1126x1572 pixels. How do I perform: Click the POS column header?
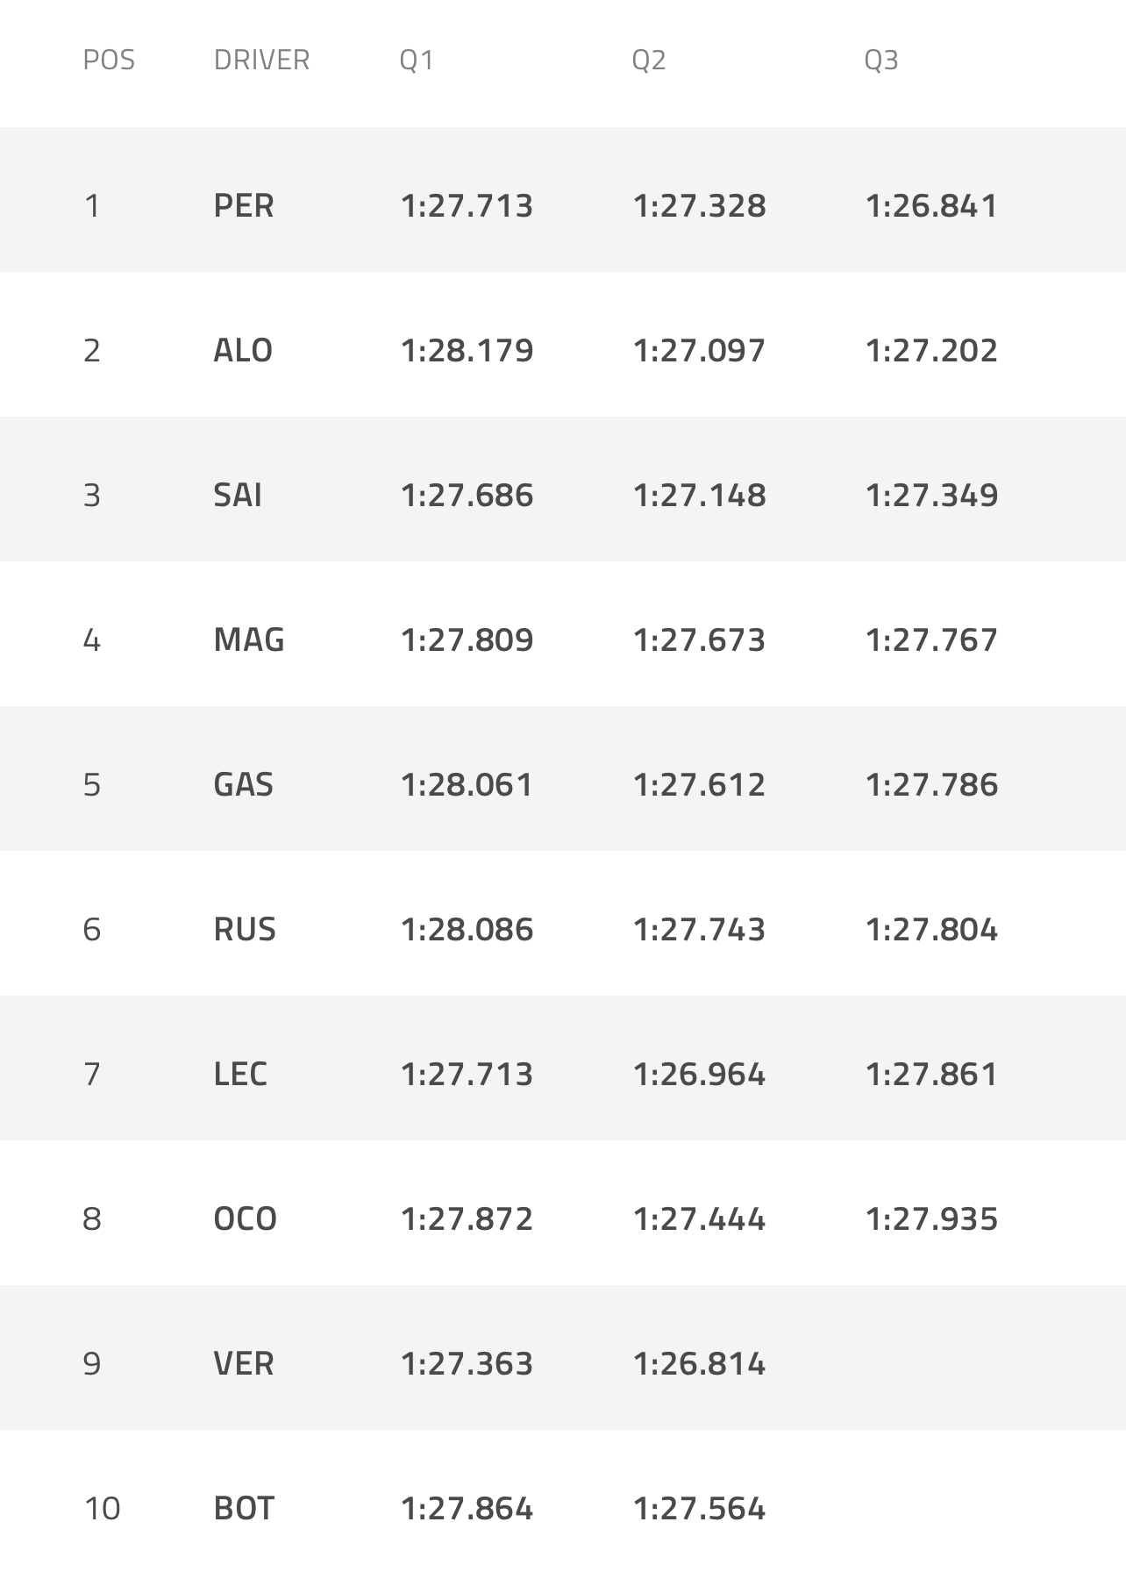click(109, 60)
